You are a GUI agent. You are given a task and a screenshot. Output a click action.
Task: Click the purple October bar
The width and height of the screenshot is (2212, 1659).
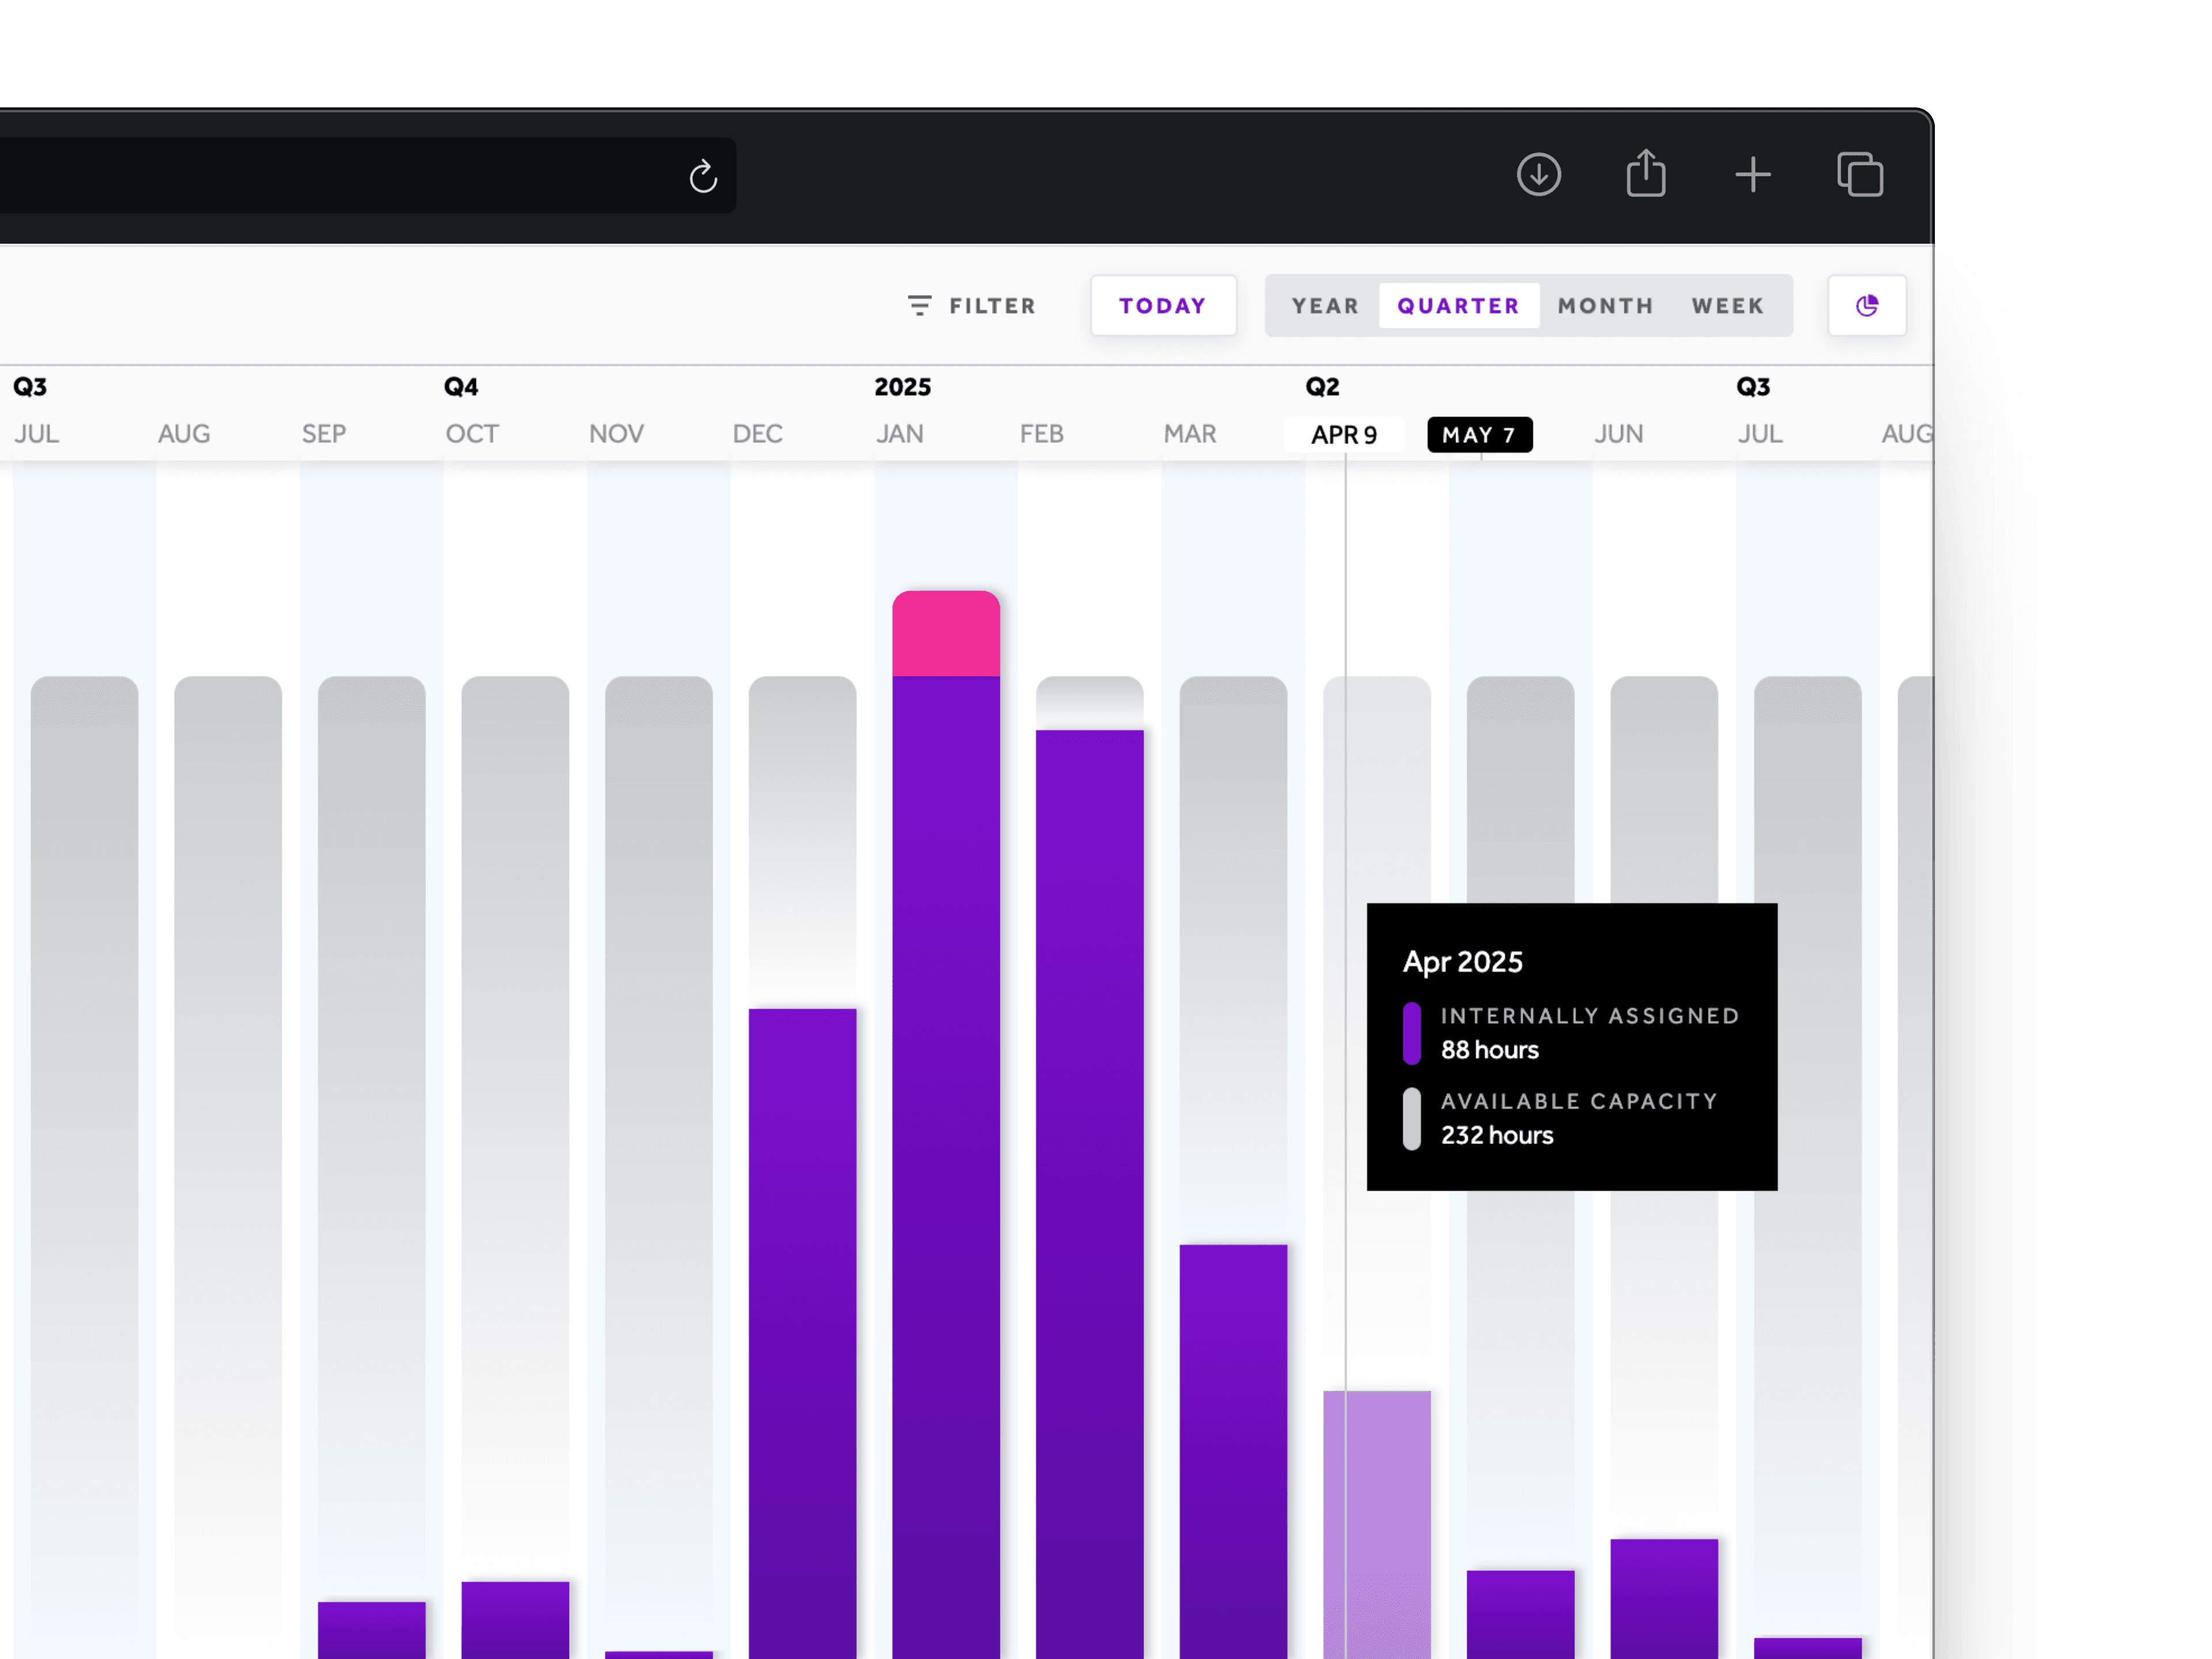coord(515,1619)
